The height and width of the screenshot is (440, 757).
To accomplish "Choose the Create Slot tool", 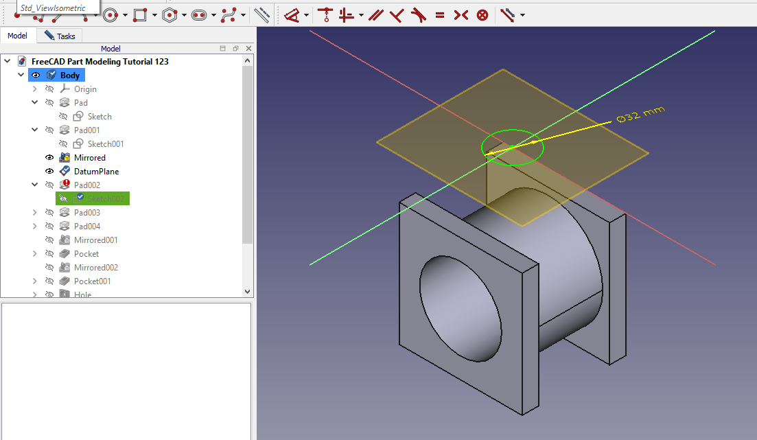I will [199, 14].
